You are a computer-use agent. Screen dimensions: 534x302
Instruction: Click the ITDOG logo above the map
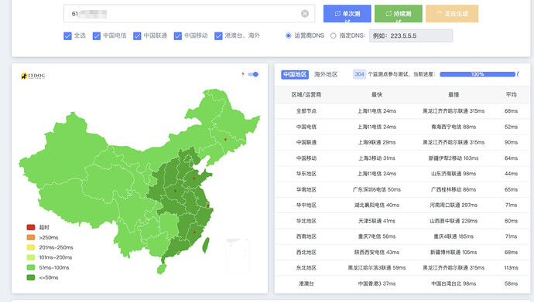[33, 76]
